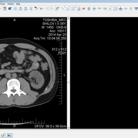Select the Series (Se) layout toolbar icon

(20, 9)
